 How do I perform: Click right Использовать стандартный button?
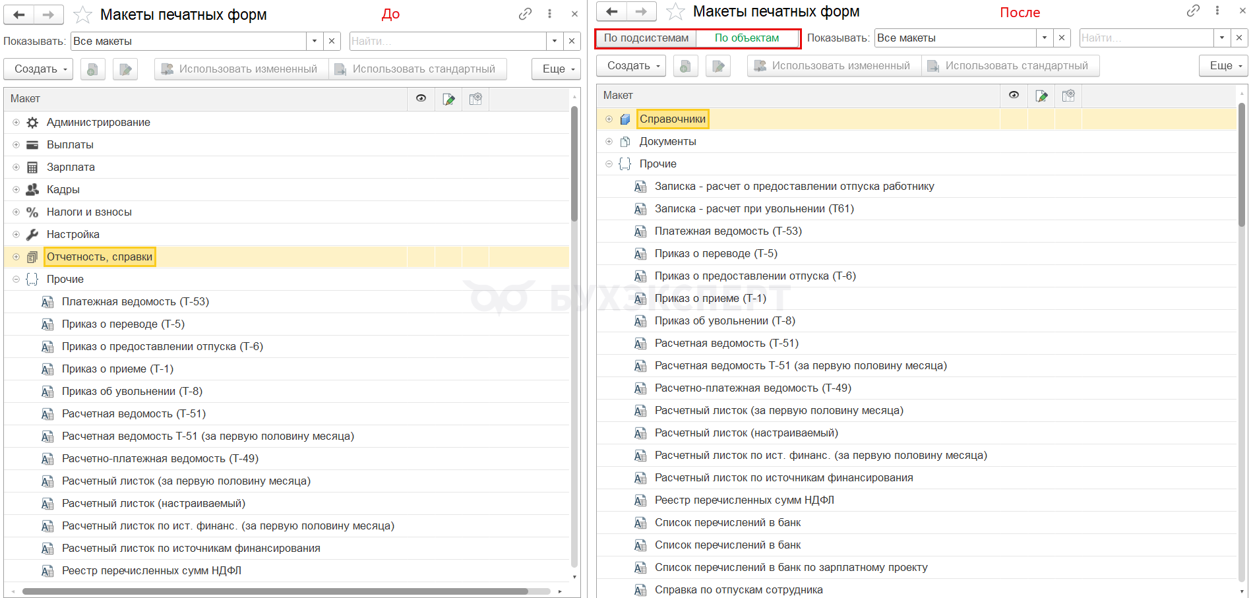click(x=1010, y=65)
